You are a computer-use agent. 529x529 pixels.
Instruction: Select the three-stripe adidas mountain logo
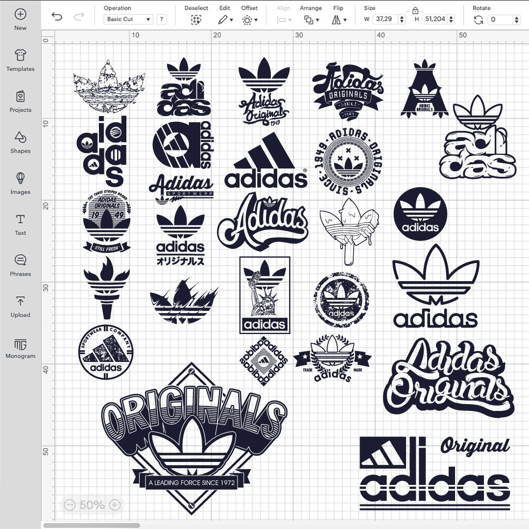point(266,160)
